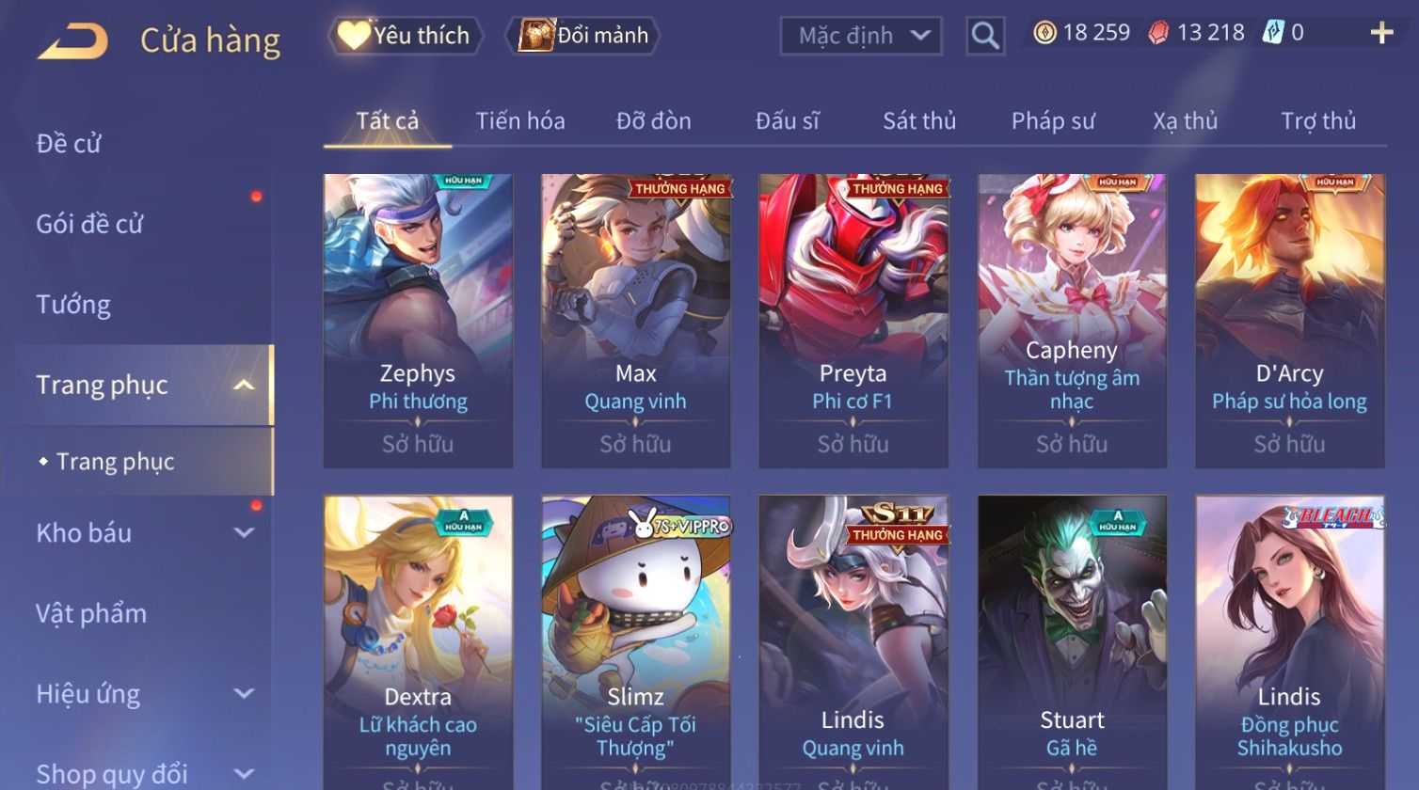
Task: Open the search magnifier icon
Action: pos(985,36)
